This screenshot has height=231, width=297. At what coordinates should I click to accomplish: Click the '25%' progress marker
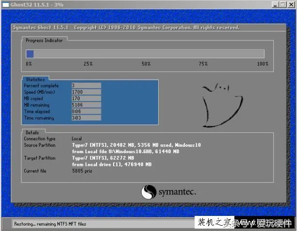pyautogui.click(x=88, y=64)
